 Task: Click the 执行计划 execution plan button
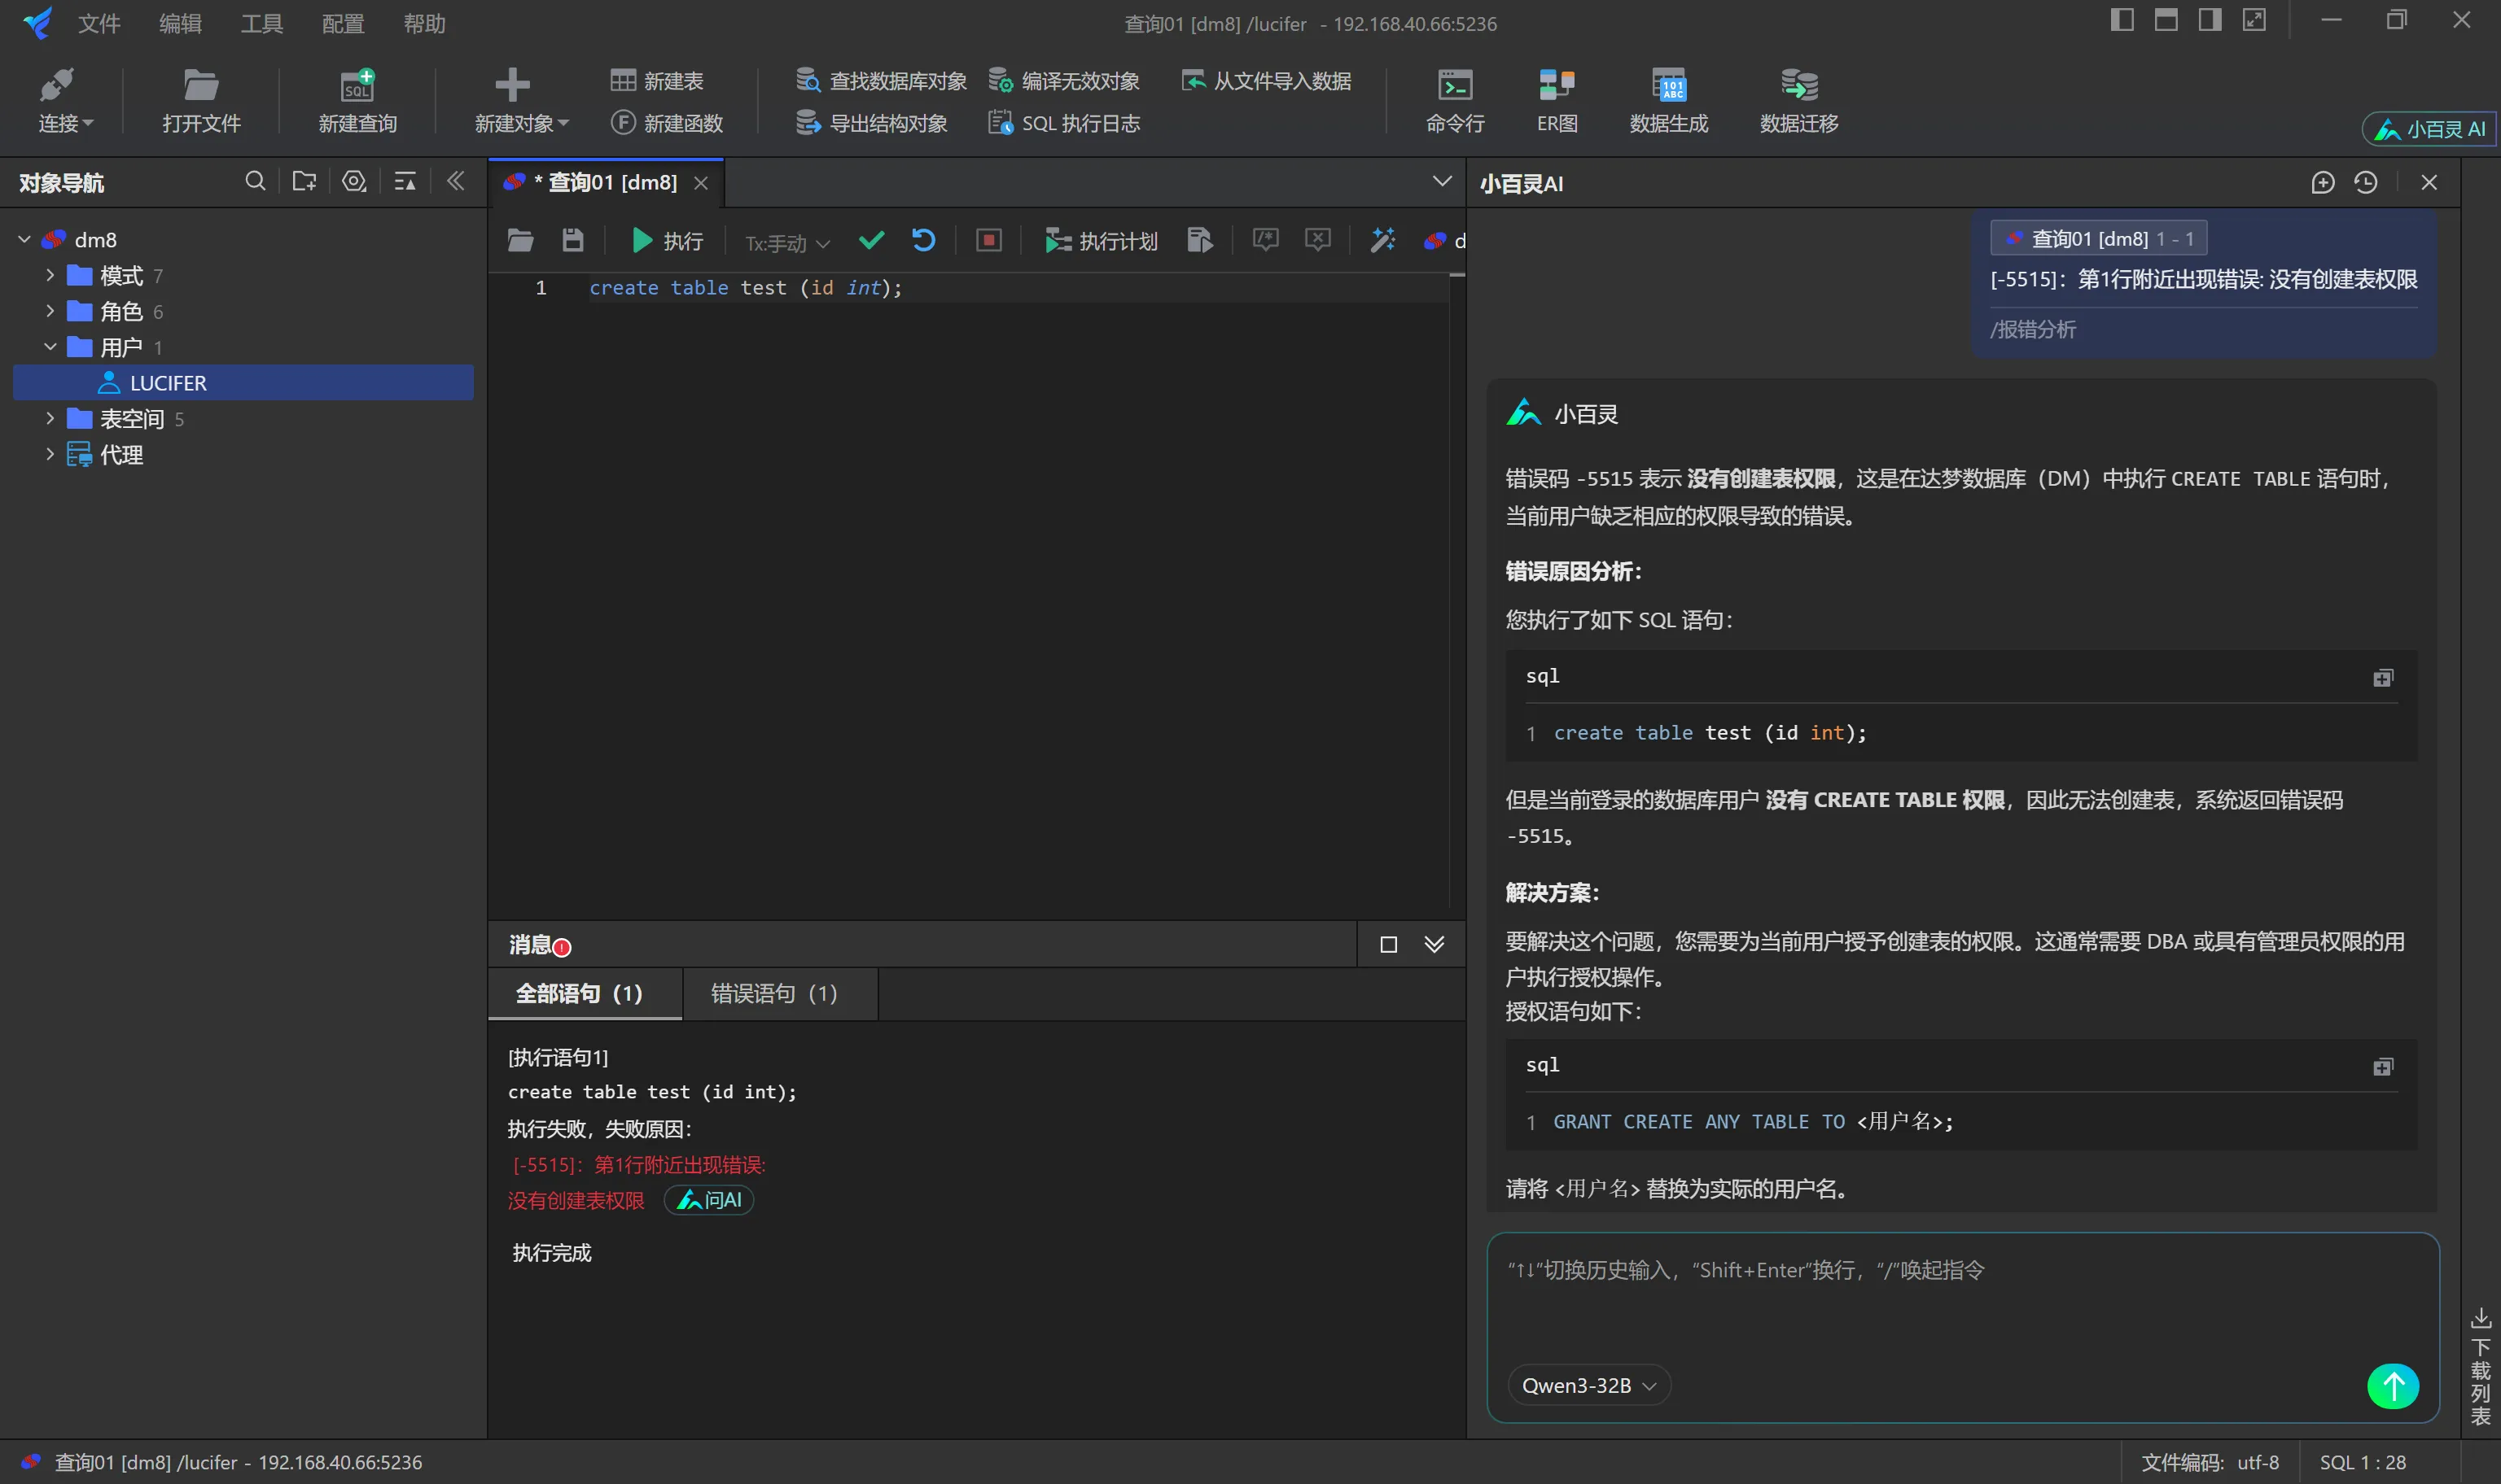point(1101,241)
